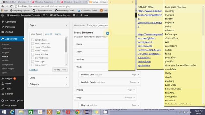Expand the Pricing menu item arrow
Screen dimensions: 205x115
(x=134, y=90)
